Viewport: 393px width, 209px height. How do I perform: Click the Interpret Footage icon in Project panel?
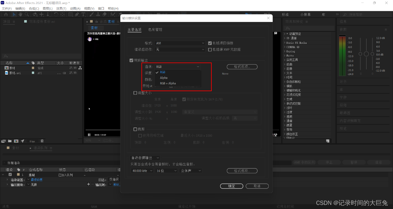[x=4, y=141]
